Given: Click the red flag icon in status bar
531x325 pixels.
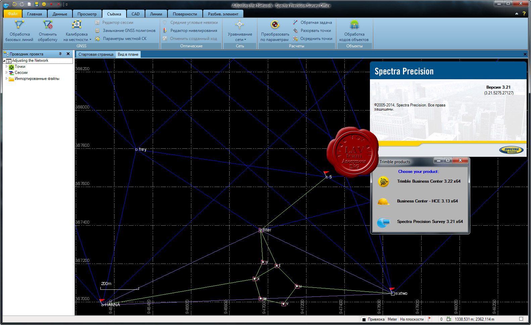Looking at the screenshot, I should [x=430, y=319].
